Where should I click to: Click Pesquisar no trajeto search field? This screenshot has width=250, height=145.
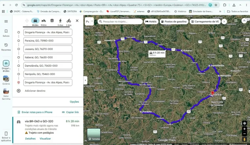pyautogui.click(x=120, y=21)
